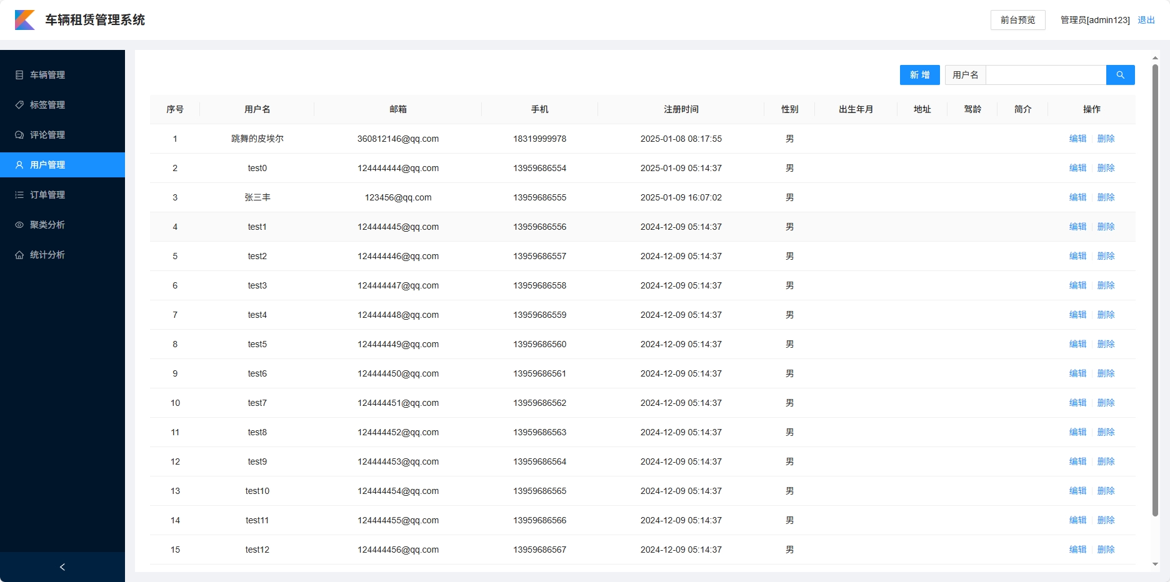Edit user test0
Image resolution: width=1170 pixels, height=582 pixels.
1077,168
